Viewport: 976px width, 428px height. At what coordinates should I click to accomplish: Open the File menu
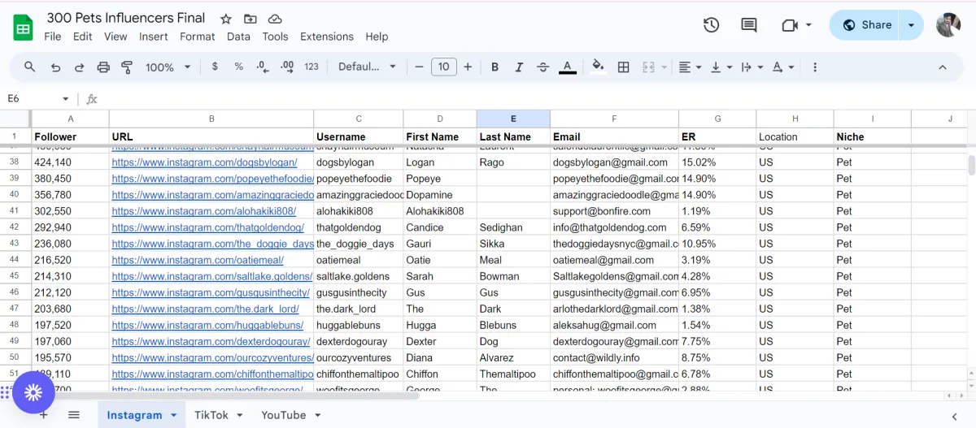point(53,37)
